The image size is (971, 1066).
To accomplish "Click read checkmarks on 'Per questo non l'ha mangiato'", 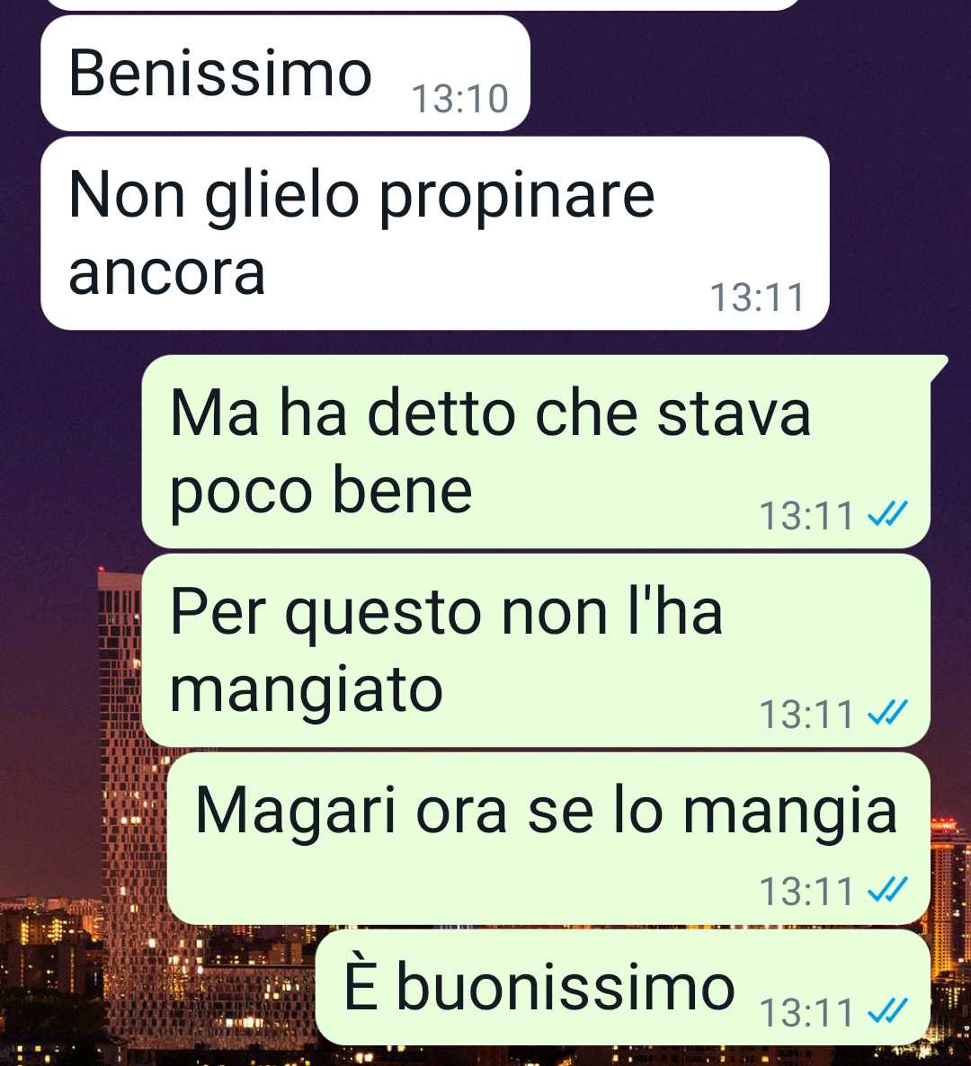I will (x=887, y=713).
